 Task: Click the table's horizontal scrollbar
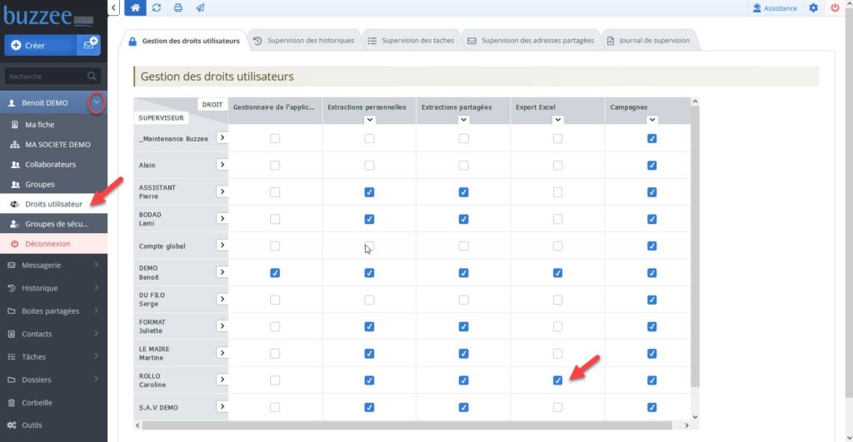point(407,425)
